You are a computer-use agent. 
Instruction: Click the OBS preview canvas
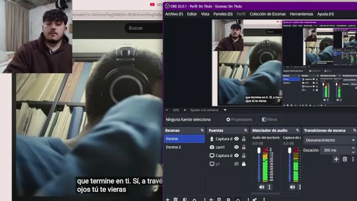pyautogui.click(x=284, y=63)
